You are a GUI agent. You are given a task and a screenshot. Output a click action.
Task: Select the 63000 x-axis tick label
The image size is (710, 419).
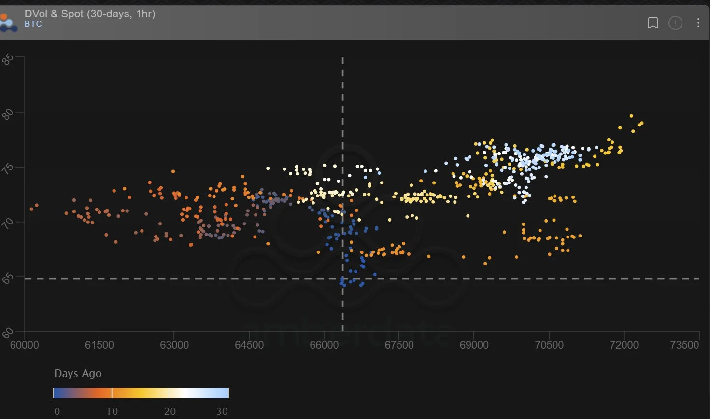tap(174, 345)
